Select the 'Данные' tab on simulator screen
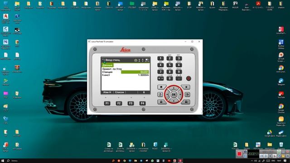 click(107, 65)
